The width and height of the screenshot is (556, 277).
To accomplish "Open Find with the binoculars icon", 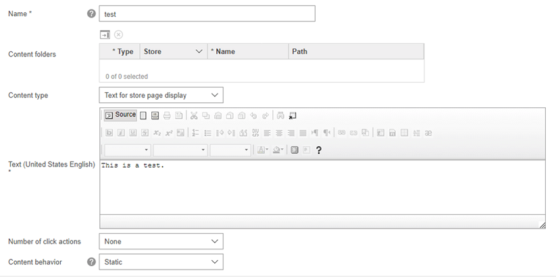I will click(280, 115).
